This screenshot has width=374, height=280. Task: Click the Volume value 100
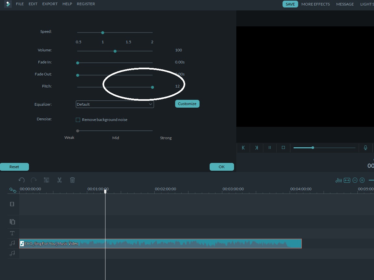click(178, 50)
